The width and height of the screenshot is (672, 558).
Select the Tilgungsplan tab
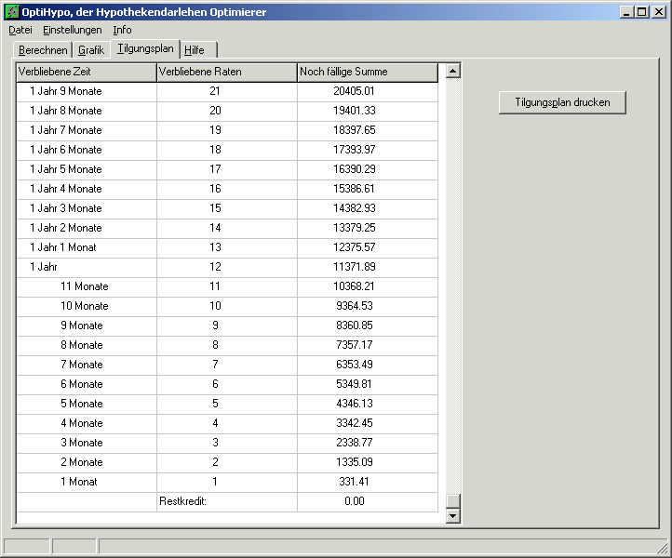click(x=145, y=48)
